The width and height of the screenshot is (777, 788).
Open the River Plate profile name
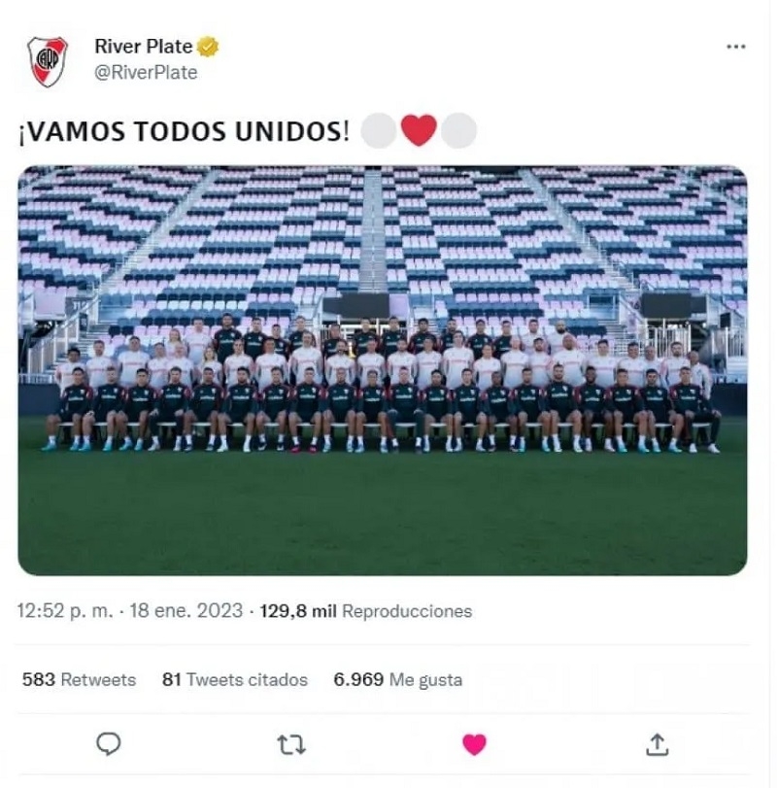tap(144, 47)
